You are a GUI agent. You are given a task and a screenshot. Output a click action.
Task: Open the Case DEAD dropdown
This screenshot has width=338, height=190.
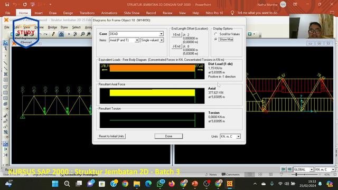point(161,34)
